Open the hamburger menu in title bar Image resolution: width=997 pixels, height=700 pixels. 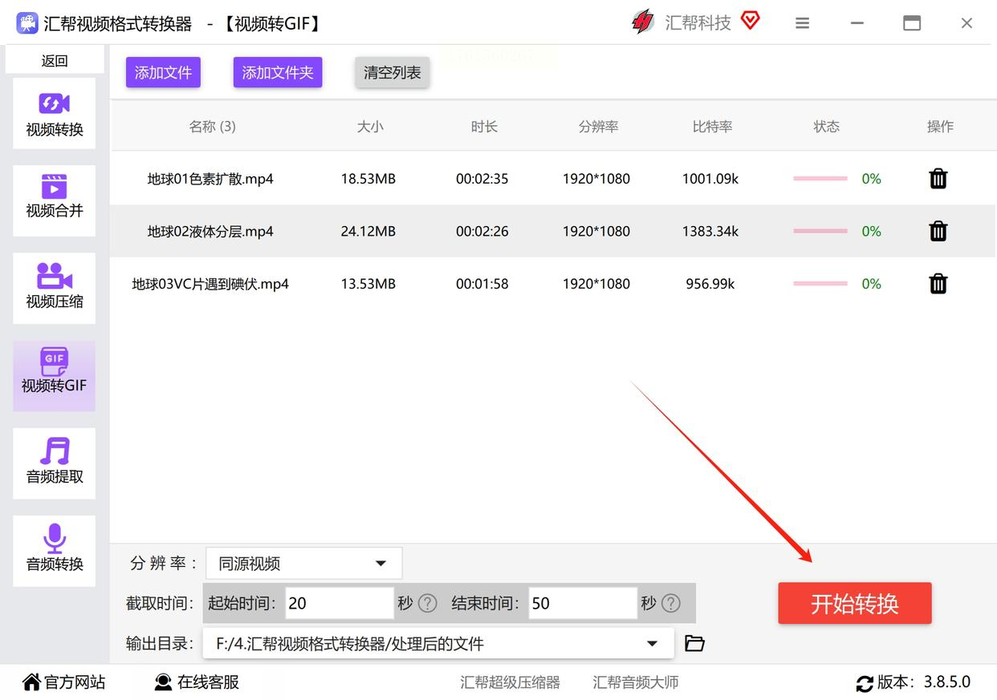[802, 23]
